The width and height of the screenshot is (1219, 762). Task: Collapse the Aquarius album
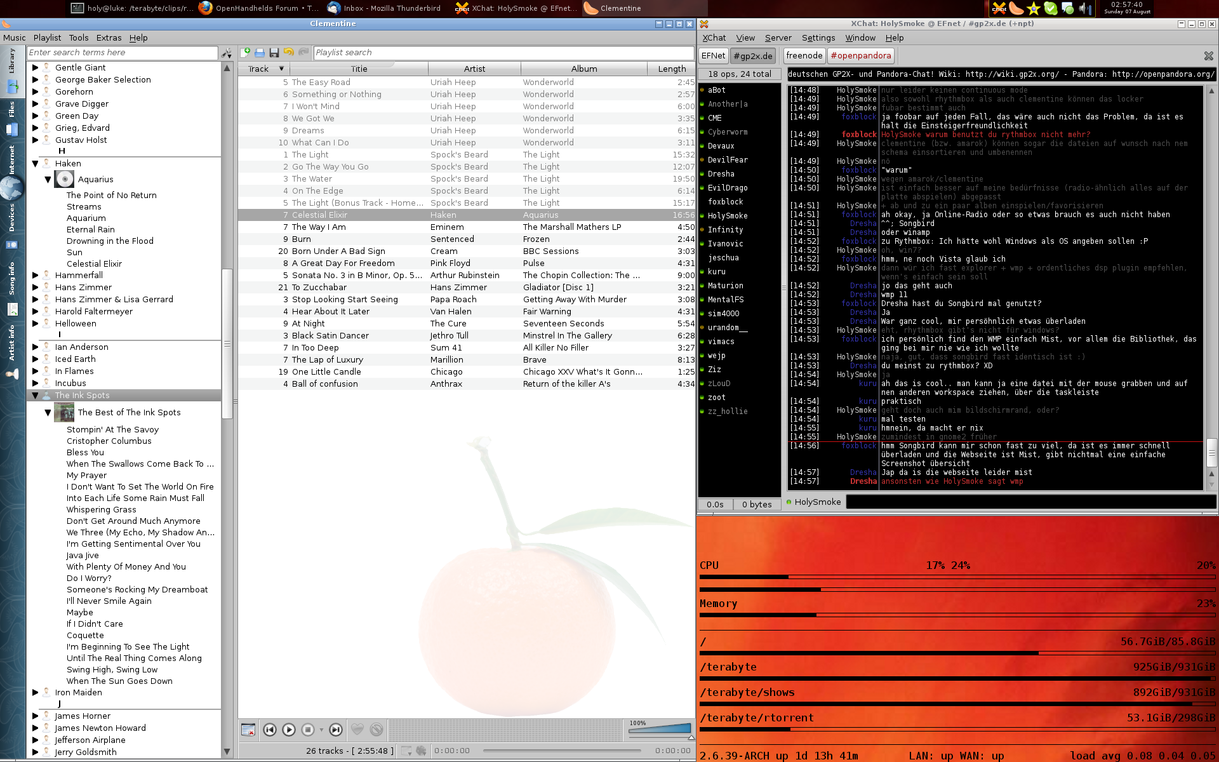48,180
